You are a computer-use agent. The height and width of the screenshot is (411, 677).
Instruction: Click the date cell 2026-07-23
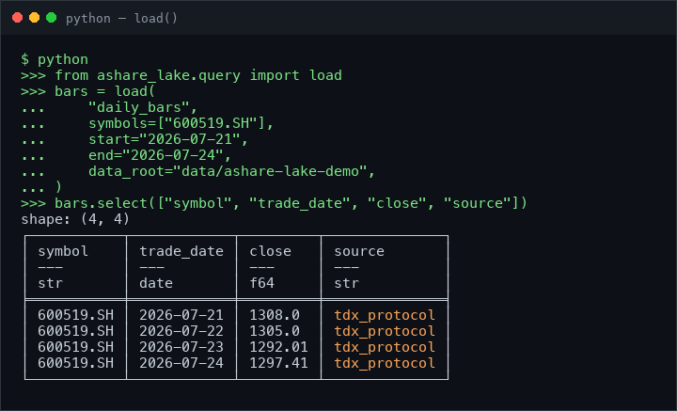pos(181,347)
